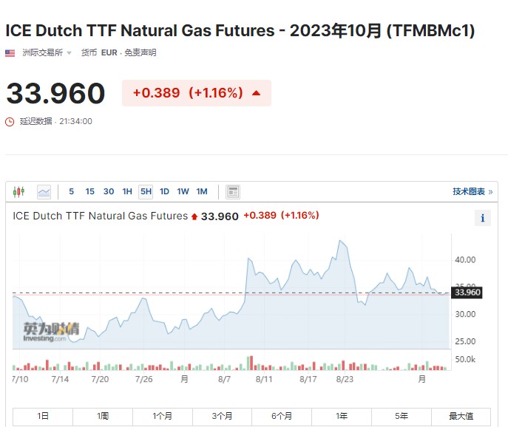Click the delayed data clock icon

pos(10,122)
